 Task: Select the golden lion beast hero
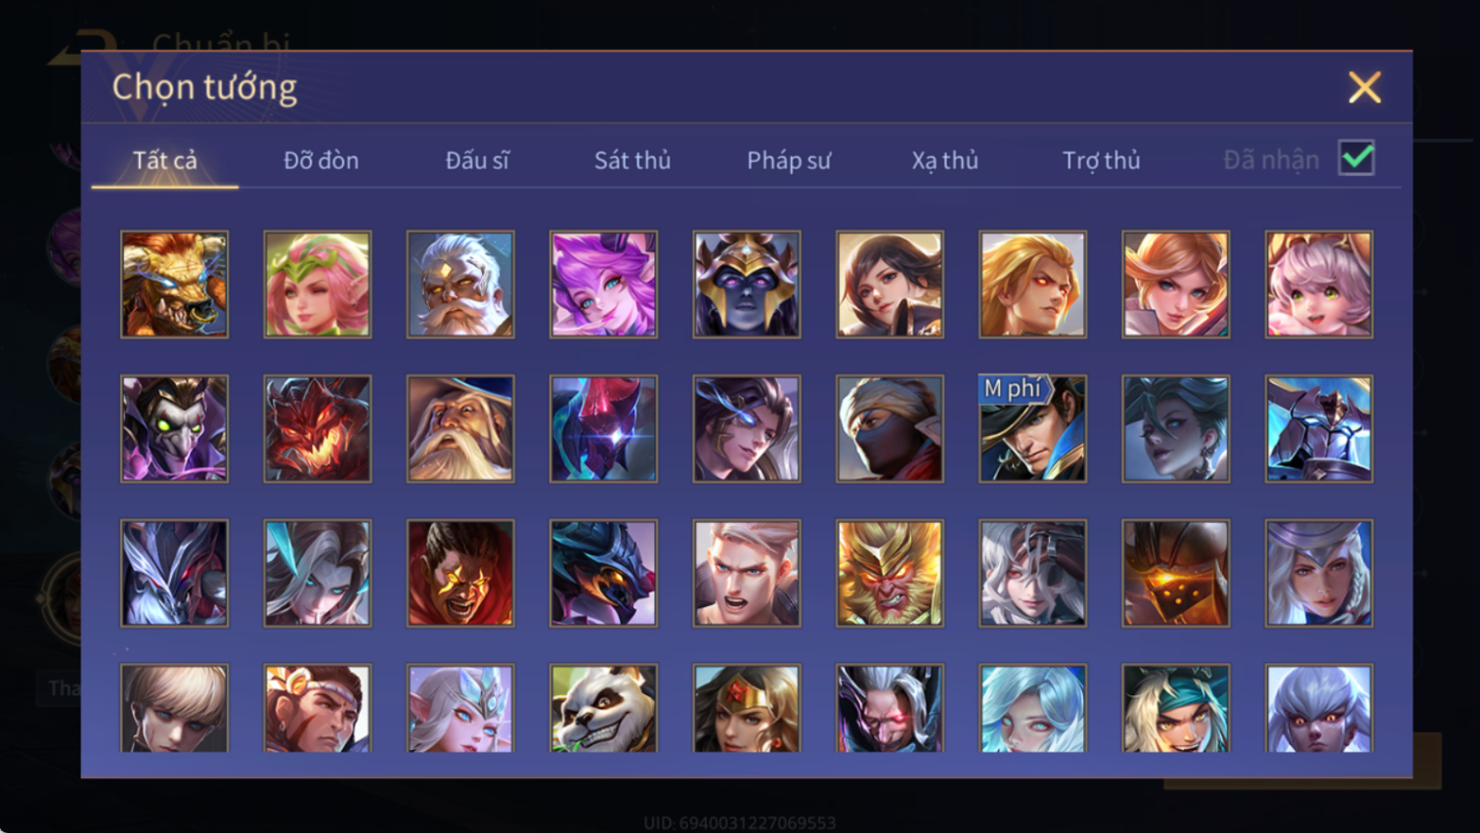click(x=174, y=285)
